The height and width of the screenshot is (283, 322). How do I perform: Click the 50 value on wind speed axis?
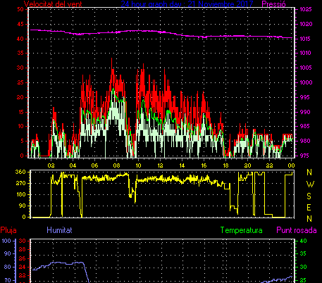20,9
